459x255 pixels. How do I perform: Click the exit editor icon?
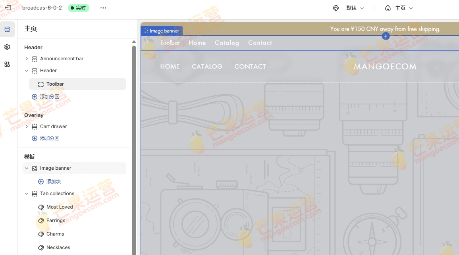(8, 8)
